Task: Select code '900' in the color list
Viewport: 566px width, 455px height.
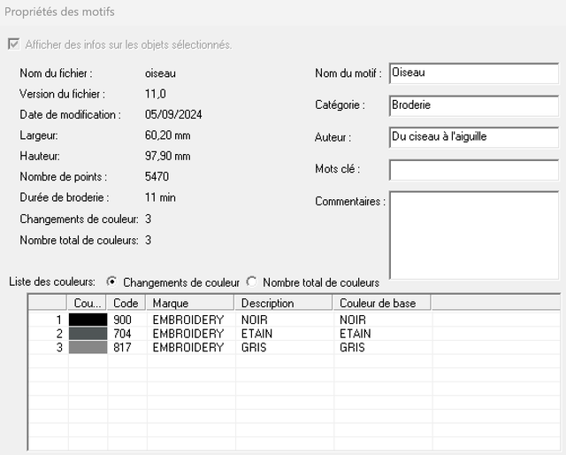Action: [122, 320]
